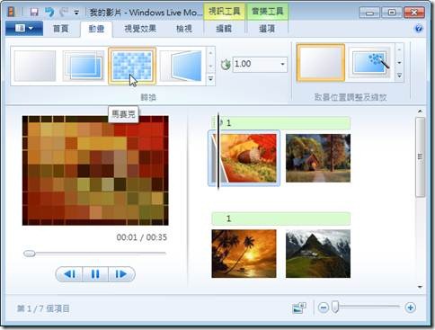Screen dimensions: 435x330
Task: Open the help question mark icon
Action: (x=419, y=29)
